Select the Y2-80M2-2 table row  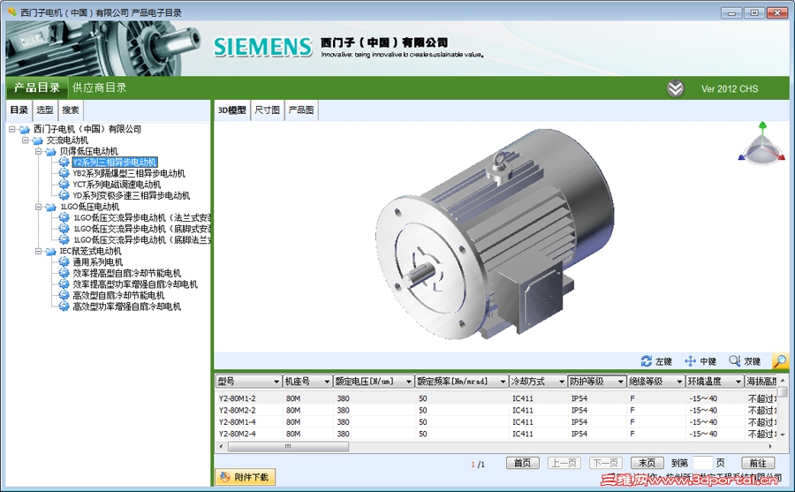tap(496, 411)
